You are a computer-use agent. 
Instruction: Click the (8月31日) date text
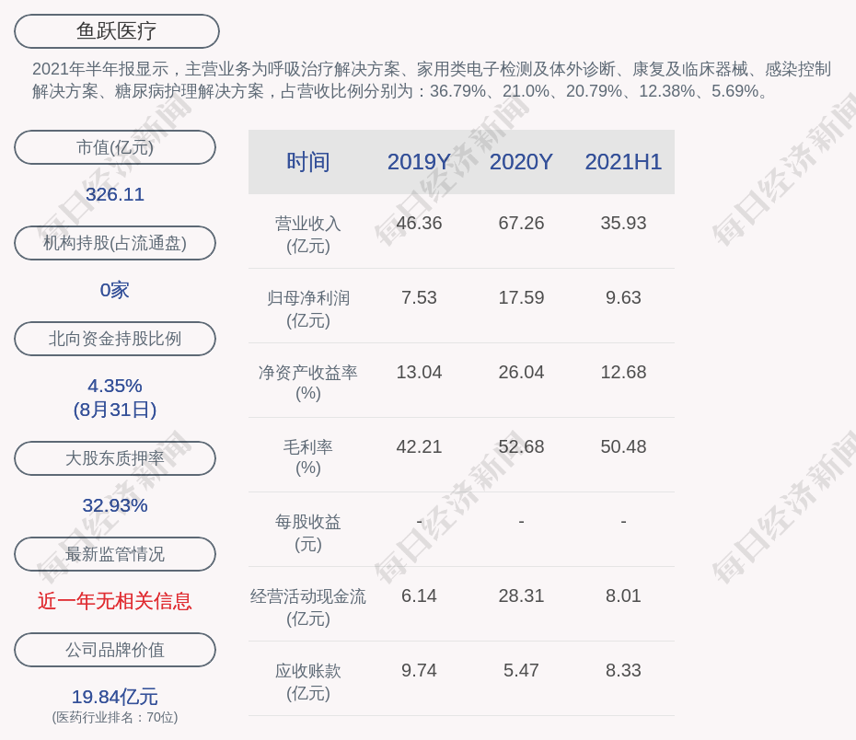(115, 410)
